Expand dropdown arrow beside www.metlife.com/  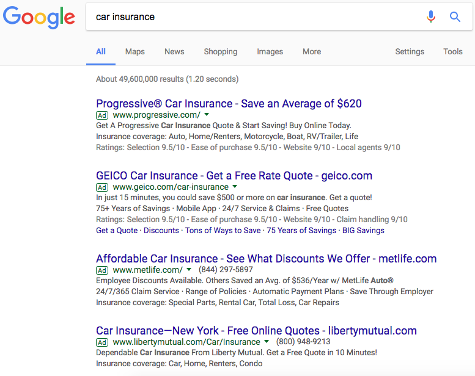click(189, 270)
